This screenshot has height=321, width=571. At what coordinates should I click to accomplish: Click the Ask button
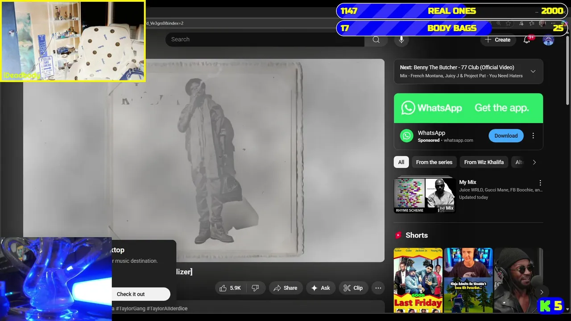pyautogui.click(x=320, y=288)
